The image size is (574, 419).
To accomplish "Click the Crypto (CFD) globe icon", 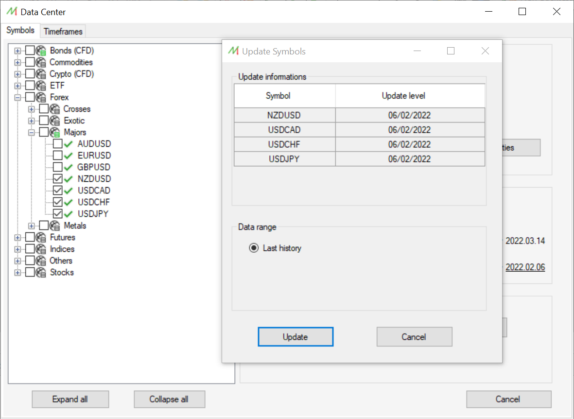I will pos(41,74).
